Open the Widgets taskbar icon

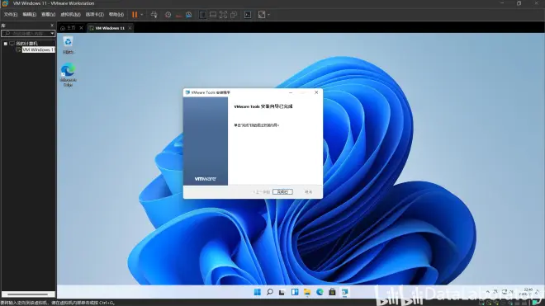pyautogui.click(x=295, y=292)
